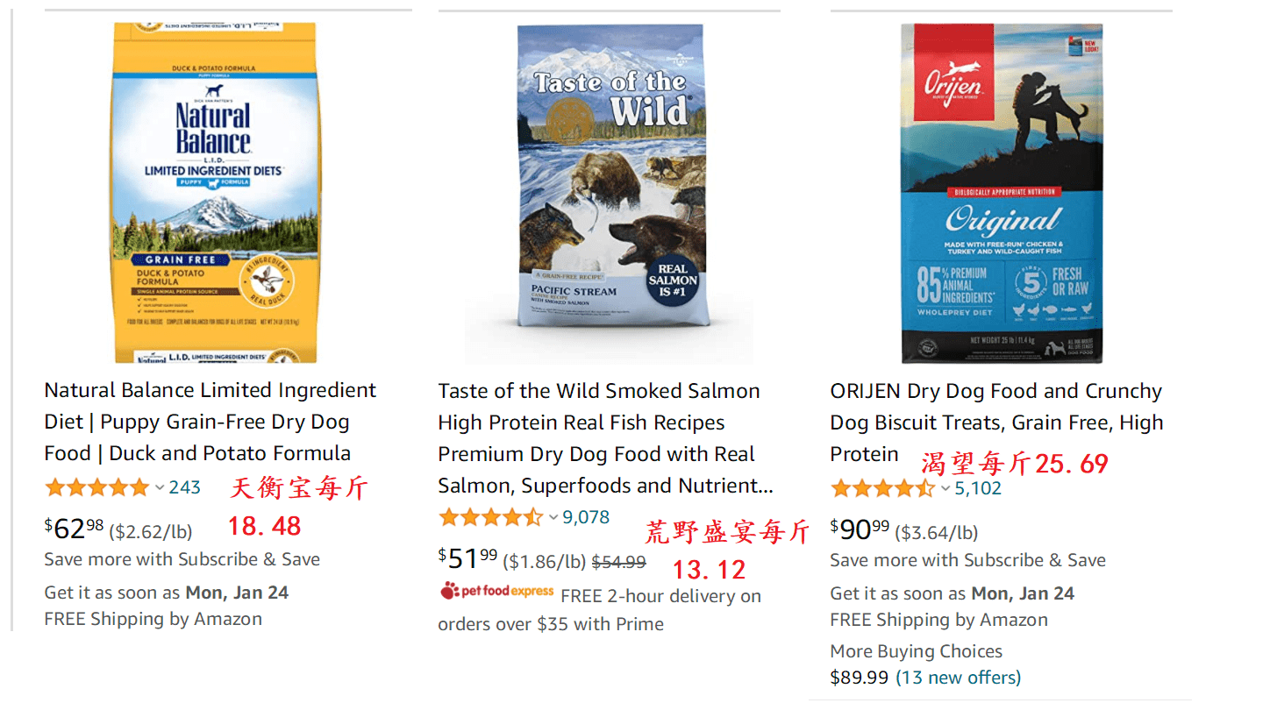Click the $51.99 Taste of the Wild price
Screen dimensions: 1270x703
pyautogui.click(x=468, y=559)
